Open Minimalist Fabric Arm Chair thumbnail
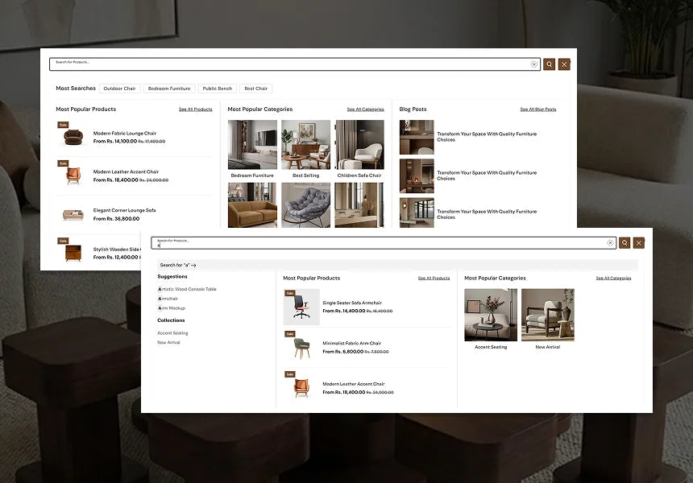This screenshot has height=483, width=693. click(x=301, y=348)
